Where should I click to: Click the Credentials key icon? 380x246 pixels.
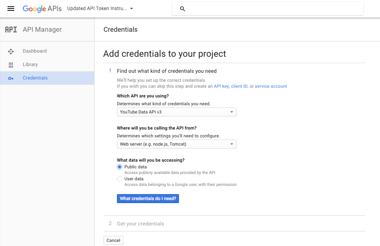coord(11,78)
